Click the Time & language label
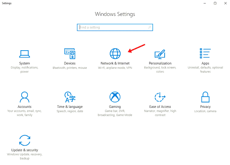The image size is (230, 165). point(70,107)
